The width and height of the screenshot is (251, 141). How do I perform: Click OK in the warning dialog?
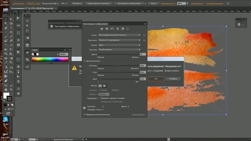pyautogui.click(x=156, y=79)
